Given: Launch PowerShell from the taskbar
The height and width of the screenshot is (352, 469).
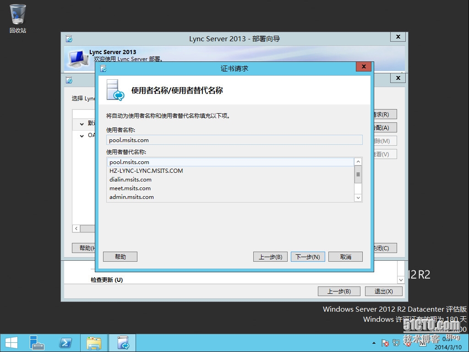Looking at the screenshot, I should click(65, 343).
